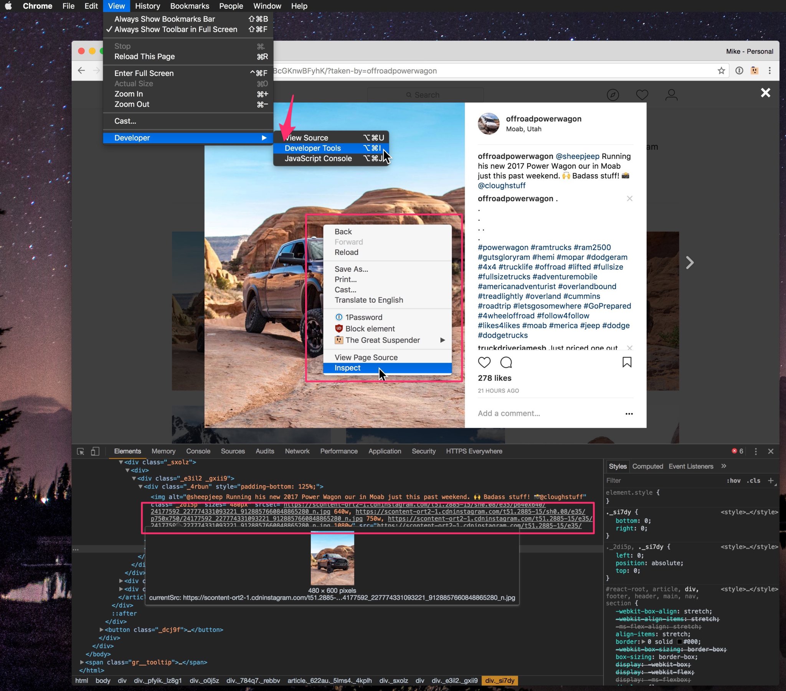786x691 pixels.
Task: Open DevTools customize three-dot menu
Action: 756,452
